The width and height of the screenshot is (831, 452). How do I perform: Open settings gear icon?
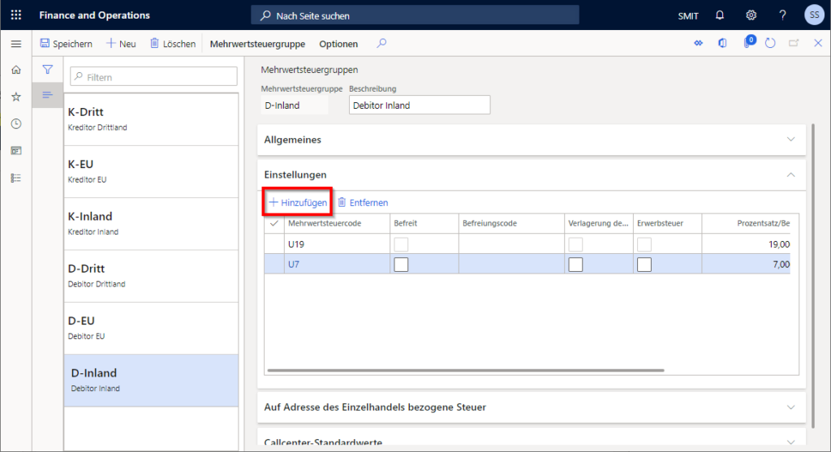tap(751, 15)
